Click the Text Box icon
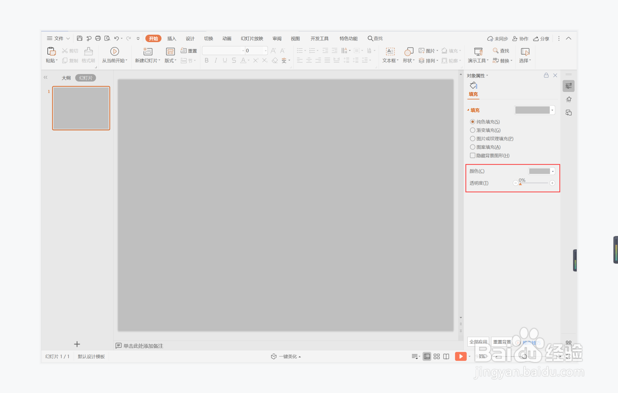The width and height of the screenshot is (618, 393). tap(390, 51)
